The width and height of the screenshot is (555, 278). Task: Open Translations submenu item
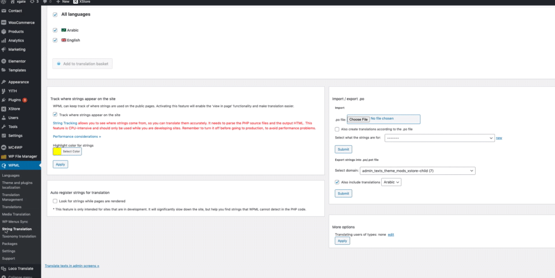coord(12,207)
